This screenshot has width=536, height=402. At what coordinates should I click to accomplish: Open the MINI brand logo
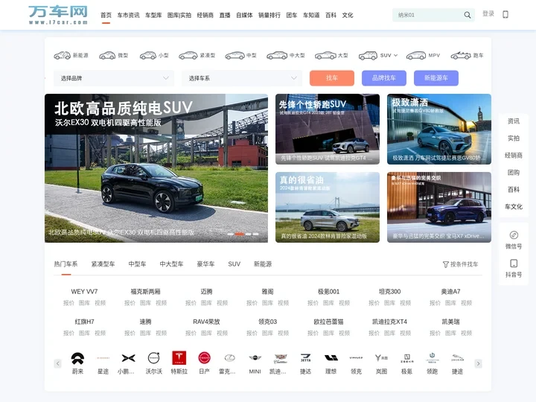point(255,358)
